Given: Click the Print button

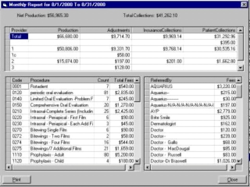Looking at the screenshot, I should coord(16,179).
